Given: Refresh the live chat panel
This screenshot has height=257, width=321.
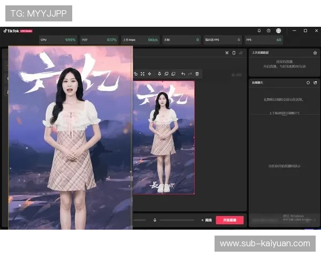Looking at the screenshot, I should pos(308,83).
